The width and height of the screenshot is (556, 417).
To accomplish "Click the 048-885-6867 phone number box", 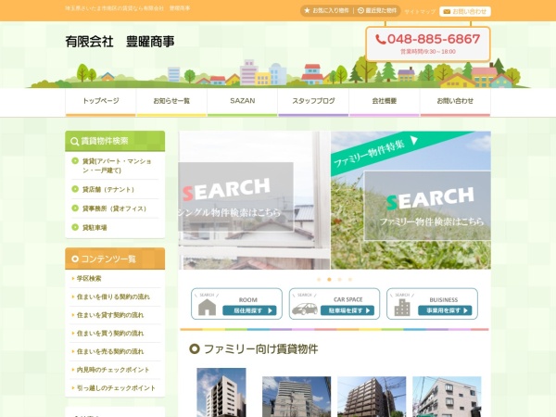I will point(428,44).
